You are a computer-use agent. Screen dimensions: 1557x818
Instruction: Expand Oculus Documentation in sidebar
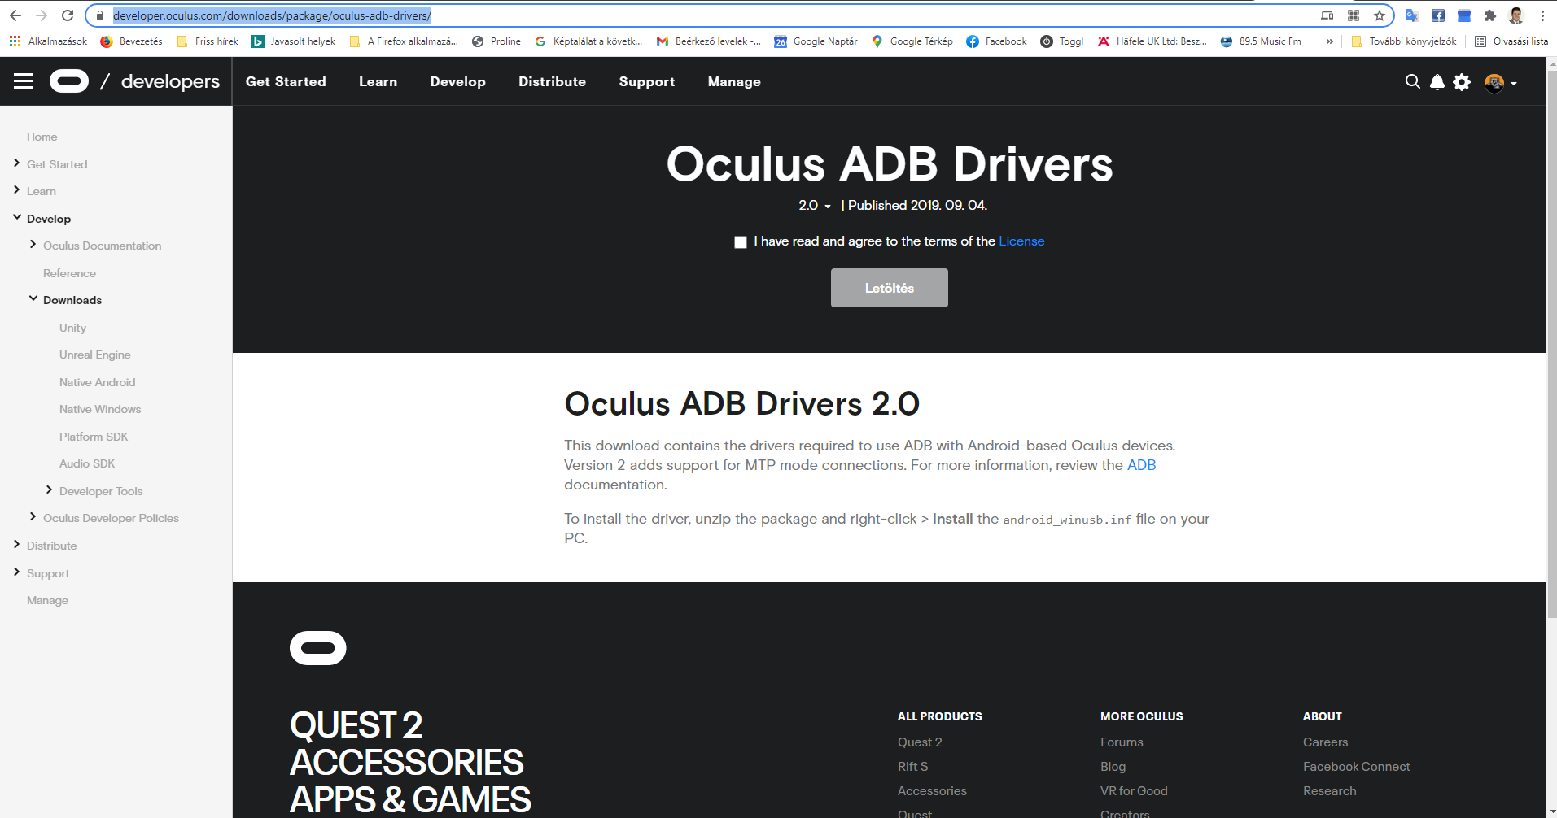click(33, 245)
